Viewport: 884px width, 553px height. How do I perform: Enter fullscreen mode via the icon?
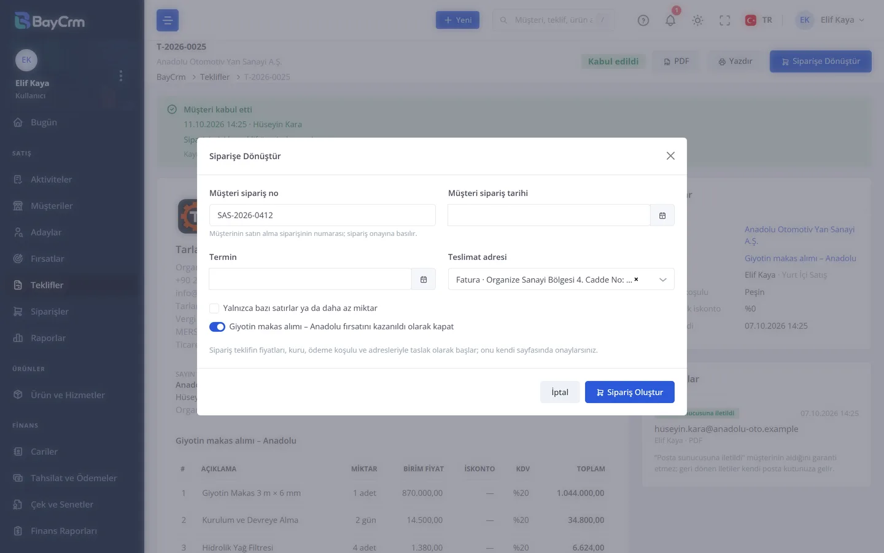coord(724,20)
